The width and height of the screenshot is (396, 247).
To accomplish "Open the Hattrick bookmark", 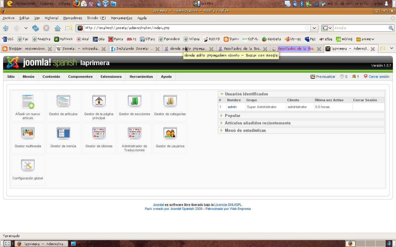I will [63, 39].
